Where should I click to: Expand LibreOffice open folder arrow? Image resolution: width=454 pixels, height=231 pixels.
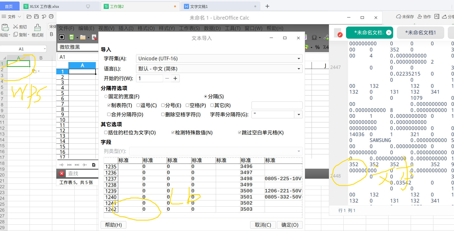click(88, 38)
